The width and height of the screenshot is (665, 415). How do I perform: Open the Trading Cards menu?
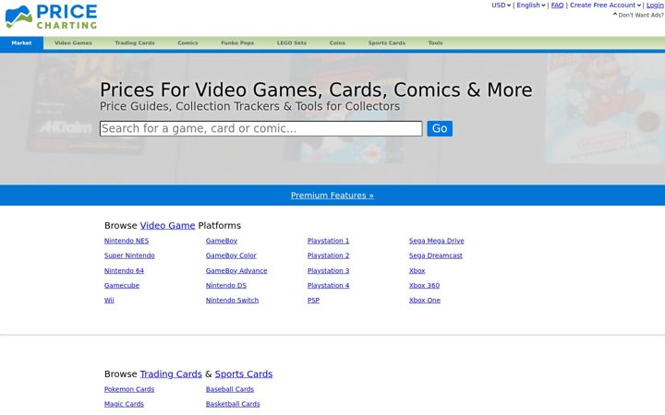click(x=135, y=42)
